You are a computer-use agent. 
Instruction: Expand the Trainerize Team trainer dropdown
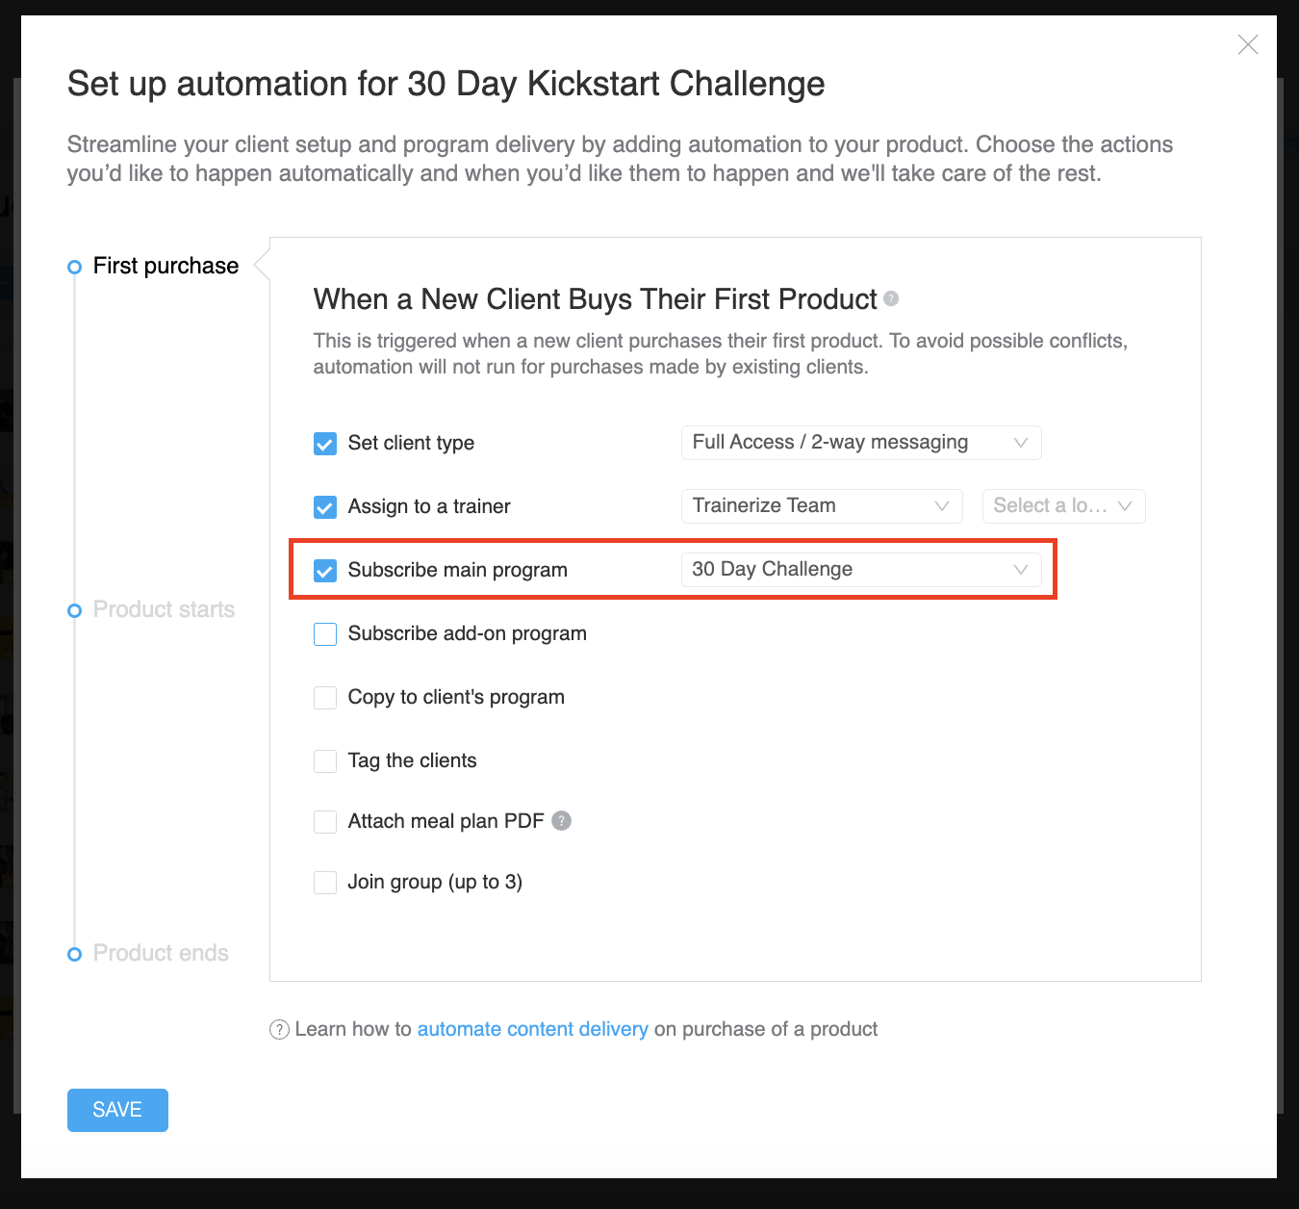[x=821, y=506]
